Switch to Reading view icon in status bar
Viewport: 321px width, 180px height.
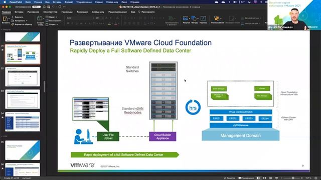[270, 178]
